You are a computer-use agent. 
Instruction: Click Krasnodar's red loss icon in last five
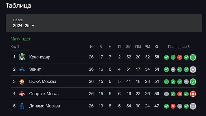(x=179, y=57)
